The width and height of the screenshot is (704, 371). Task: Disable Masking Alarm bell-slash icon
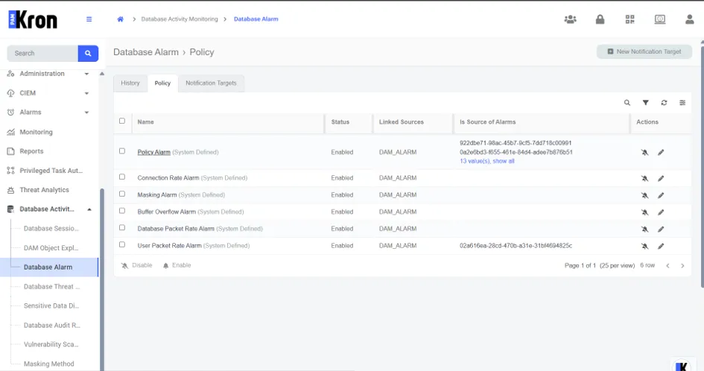coord(644,195)
